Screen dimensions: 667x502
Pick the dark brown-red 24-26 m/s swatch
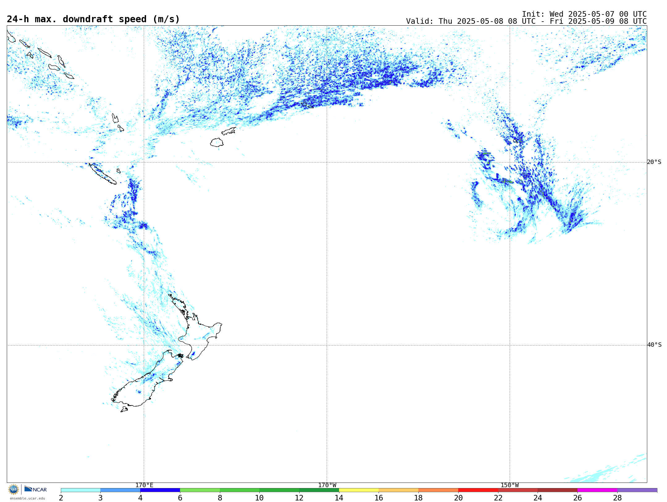557,490
